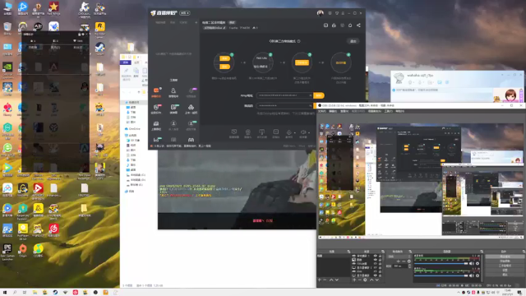Screen dimensions: 526x296
Task: Toggle visibility of the last OBS source
Action: (376, 275)
